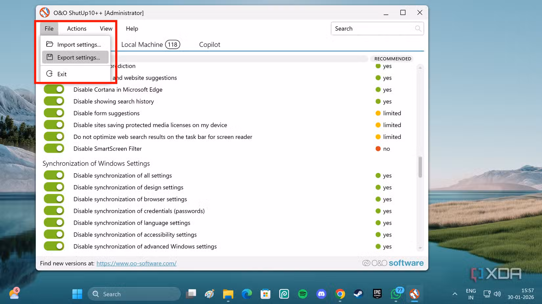Screen dimensions: 542x304
Task: Open the paint palette app on taskbar
Action: 209,294
